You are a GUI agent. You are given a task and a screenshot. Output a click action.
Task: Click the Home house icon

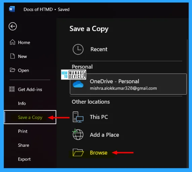point(12,42)
